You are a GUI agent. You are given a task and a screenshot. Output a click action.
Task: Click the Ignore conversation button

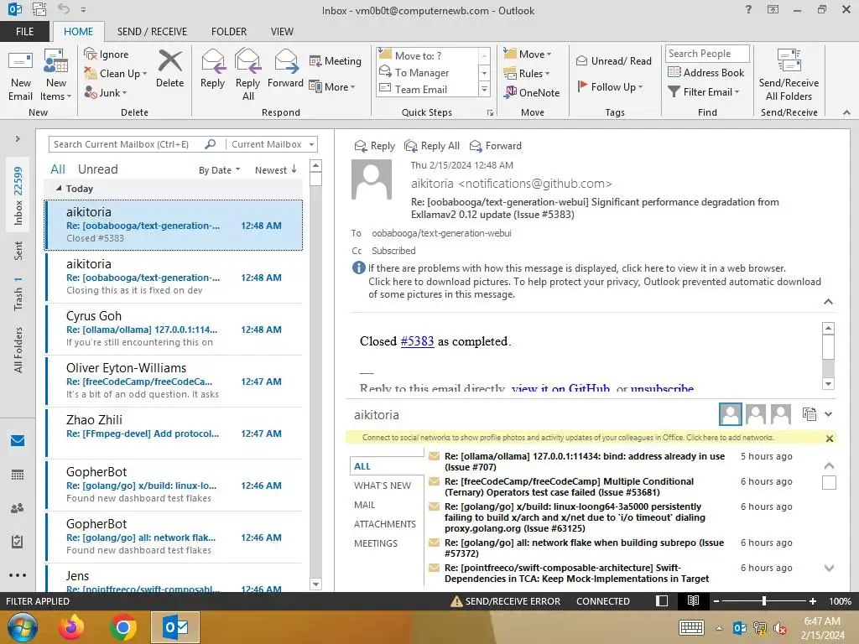coord(107,55)
